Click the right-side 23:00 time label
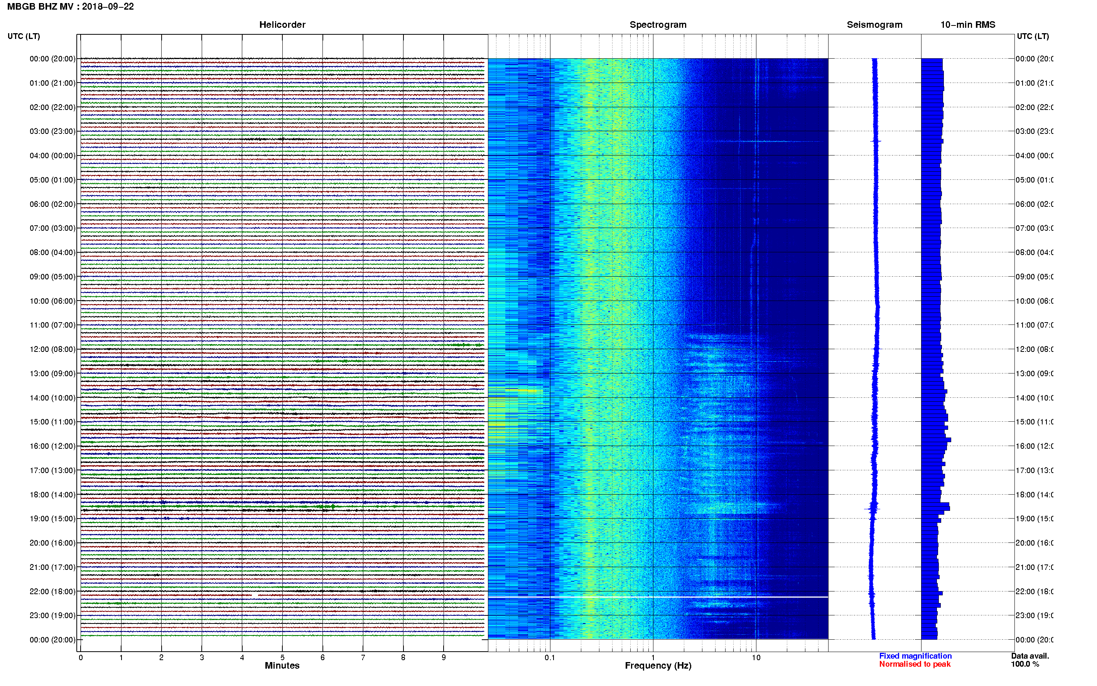This screenshot has height=686, width=1097. coord(1035,615)
